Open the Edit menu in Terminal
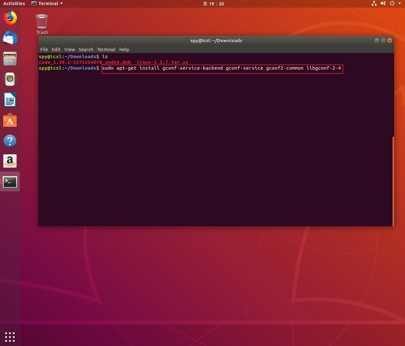The height and width of the screenshot is (346, 405). pos(56,50)
